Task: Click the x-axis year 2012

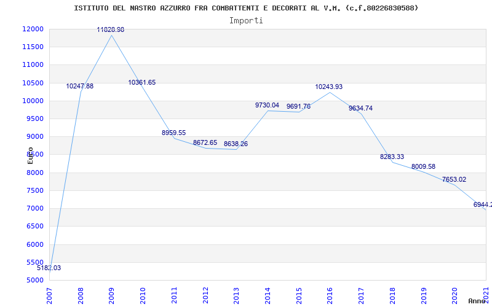Action: [x=205, y=295]
